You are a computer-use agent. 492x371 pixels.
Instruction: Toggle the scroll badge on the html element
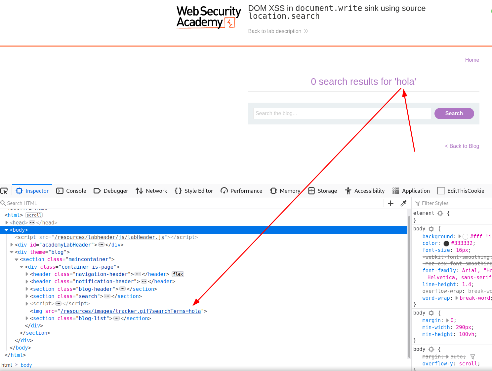pos(34,215)
